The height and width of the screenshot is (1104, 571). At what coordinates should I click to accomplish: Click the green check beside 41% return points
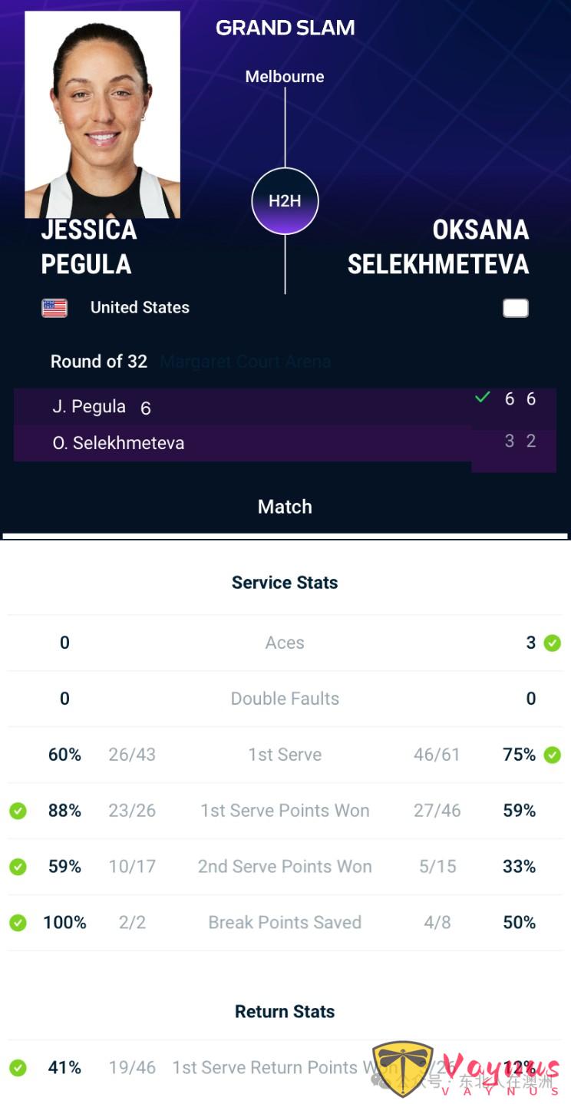click(18, 1068)
